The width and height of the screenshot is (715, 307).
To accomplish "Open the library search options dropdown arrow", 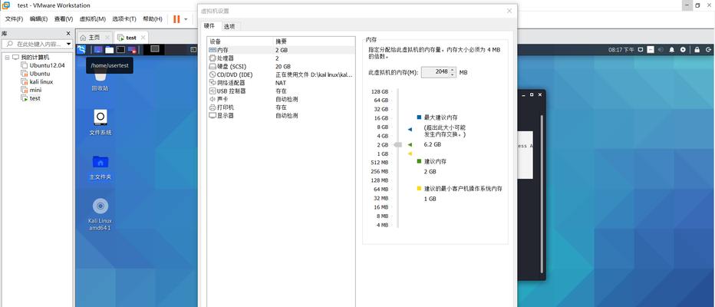I will coord(68,45).
